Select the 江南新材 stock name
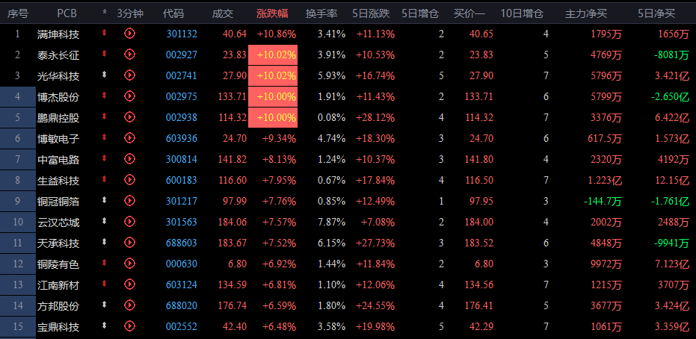The width and height of the screenshot is (696, 339). coord(58,285)
